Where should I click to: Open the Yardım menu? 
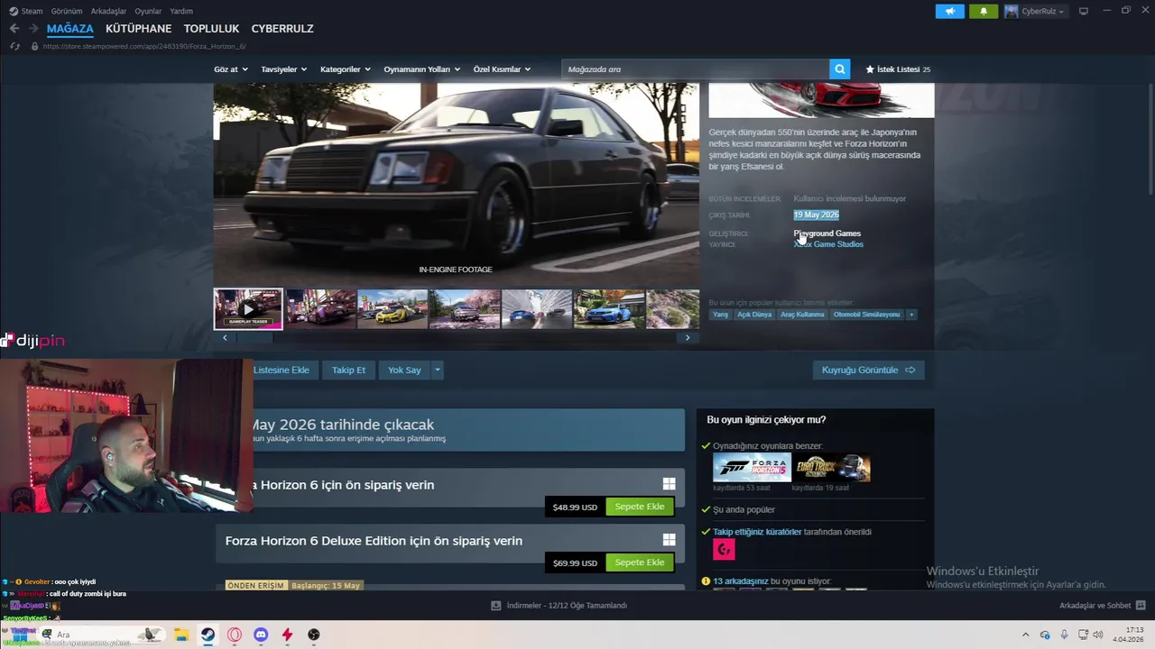click(181, 11)
